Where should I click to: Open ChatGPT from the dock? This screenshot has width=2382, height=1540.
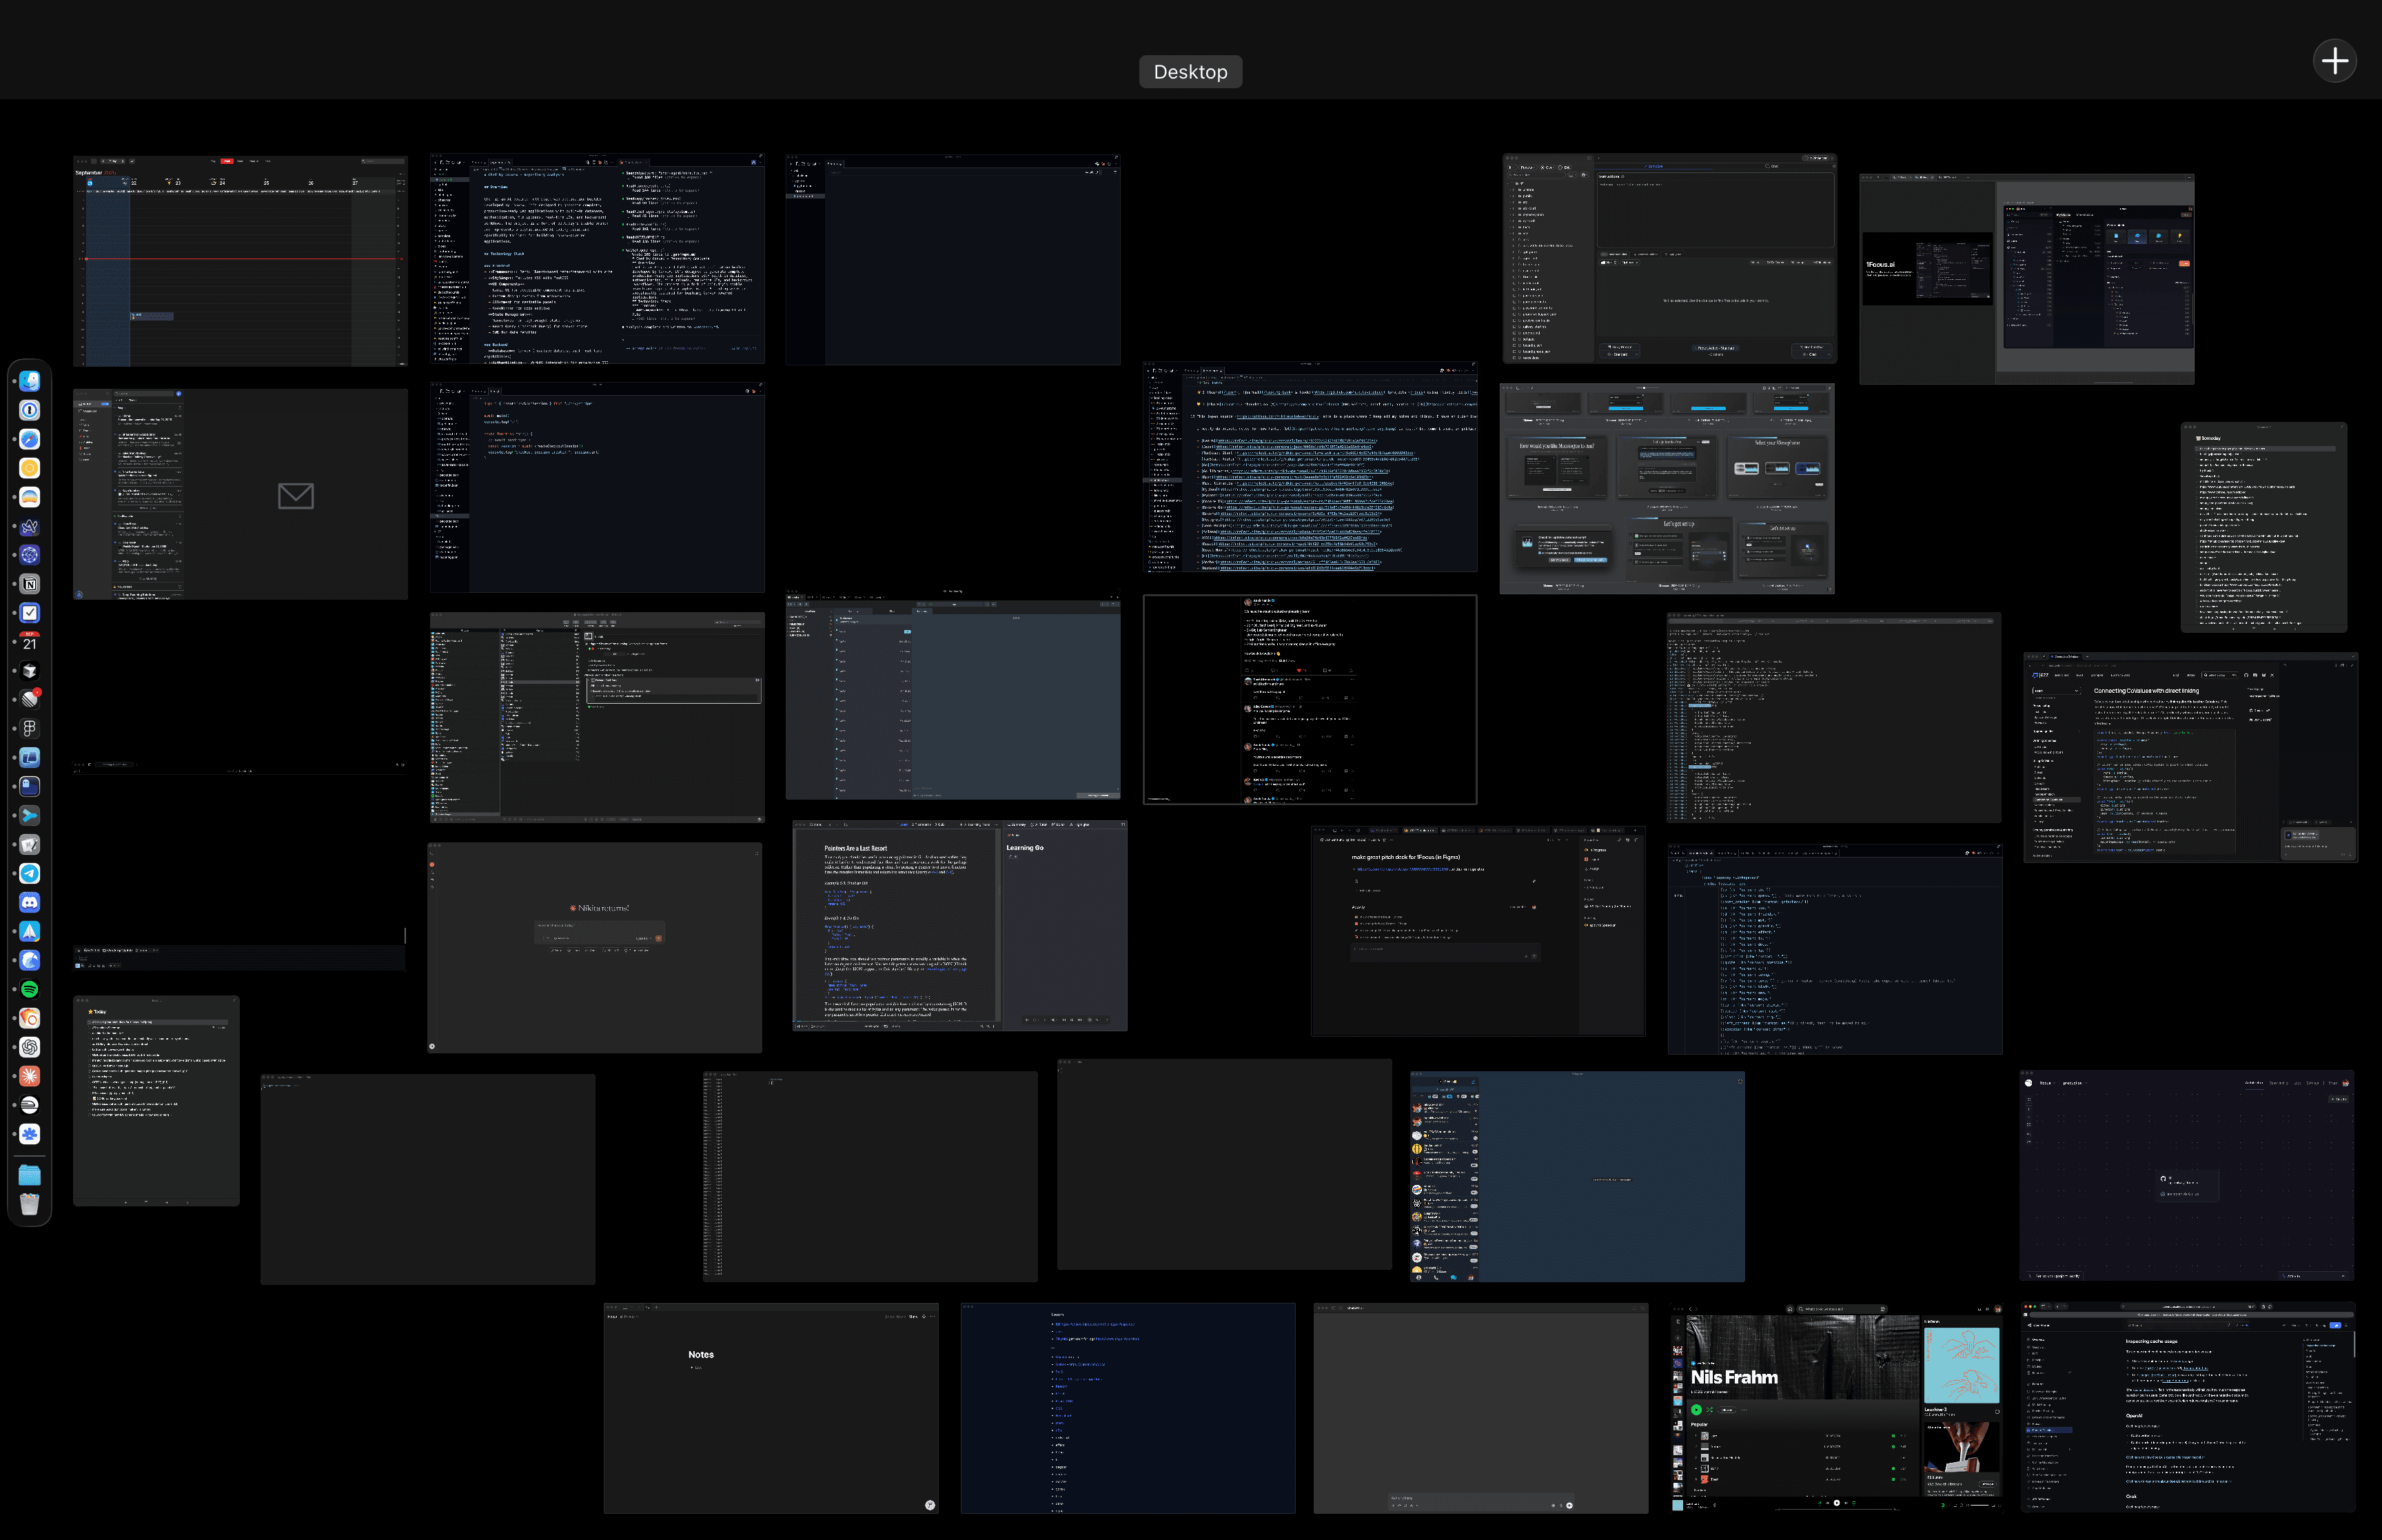[x=30, y=1047]
